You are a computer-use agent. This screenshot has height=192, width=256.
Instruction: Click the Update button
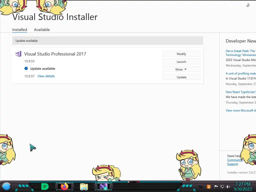[x=181, y=77]
